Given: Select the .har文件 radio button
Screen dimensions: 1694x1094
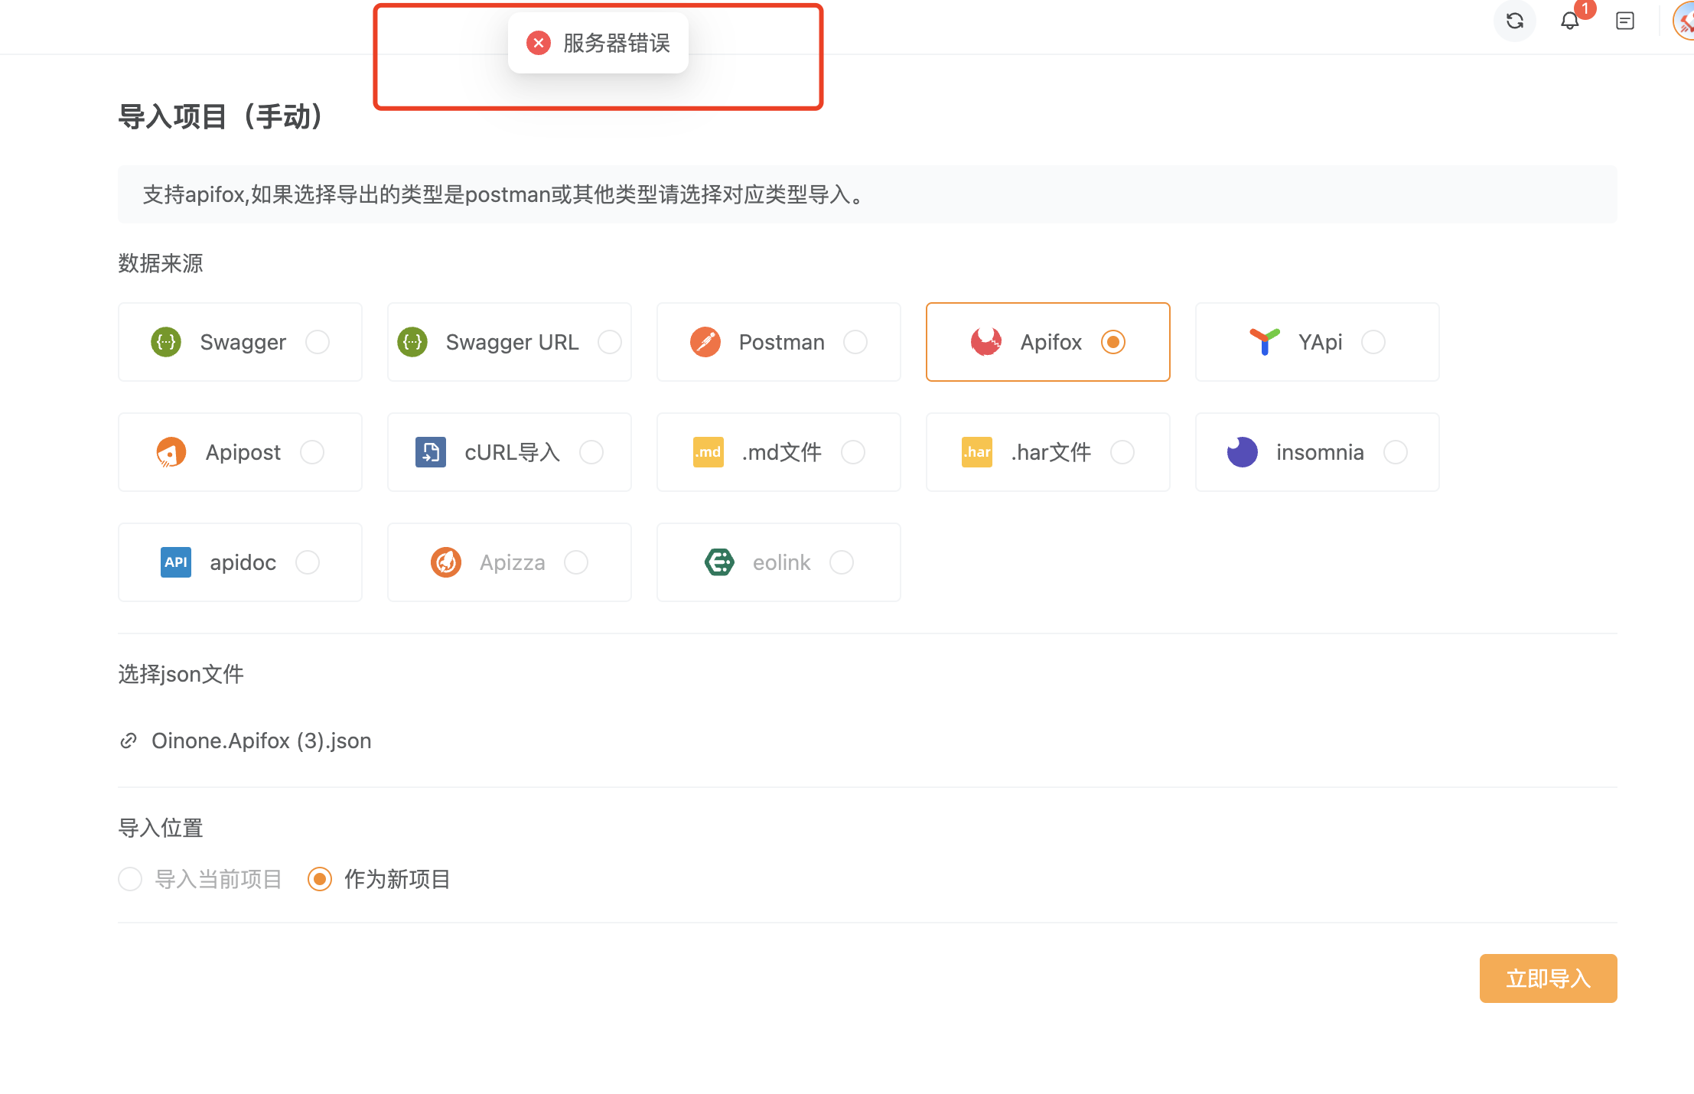Looking at the screenshot, I should 1122,452.
